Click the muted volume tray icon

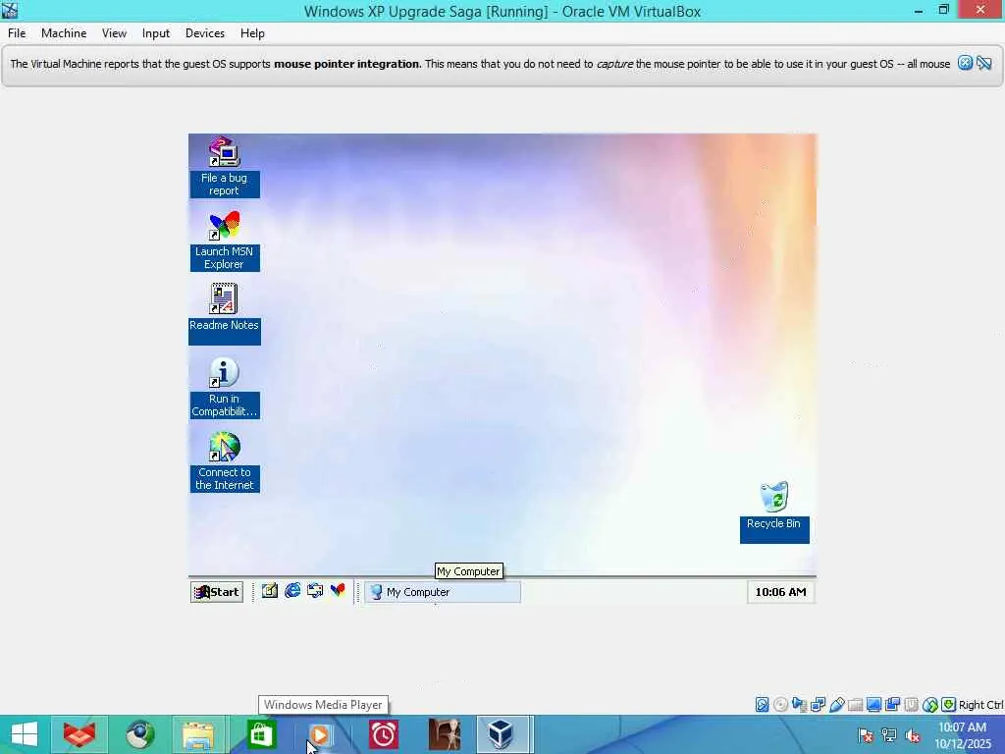click(912, 735)
